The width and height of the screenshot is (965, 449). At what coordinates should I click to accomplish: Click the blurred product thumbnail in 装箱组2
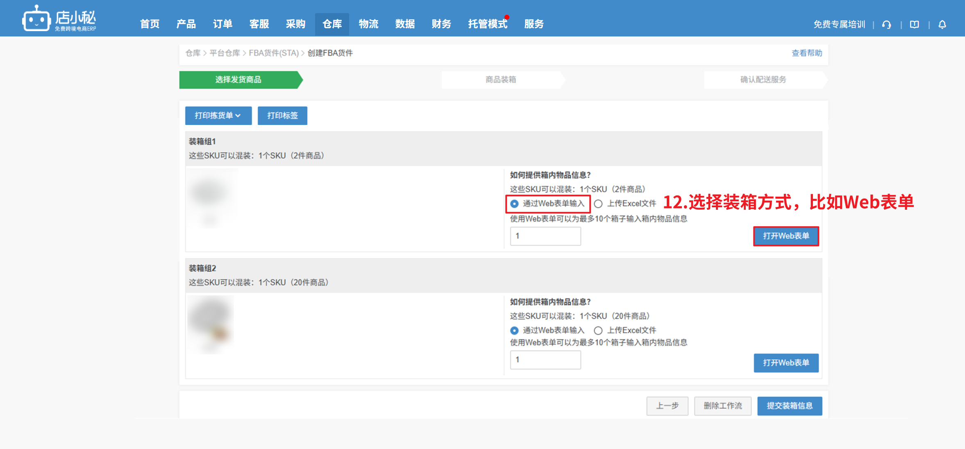click(211, 324)
